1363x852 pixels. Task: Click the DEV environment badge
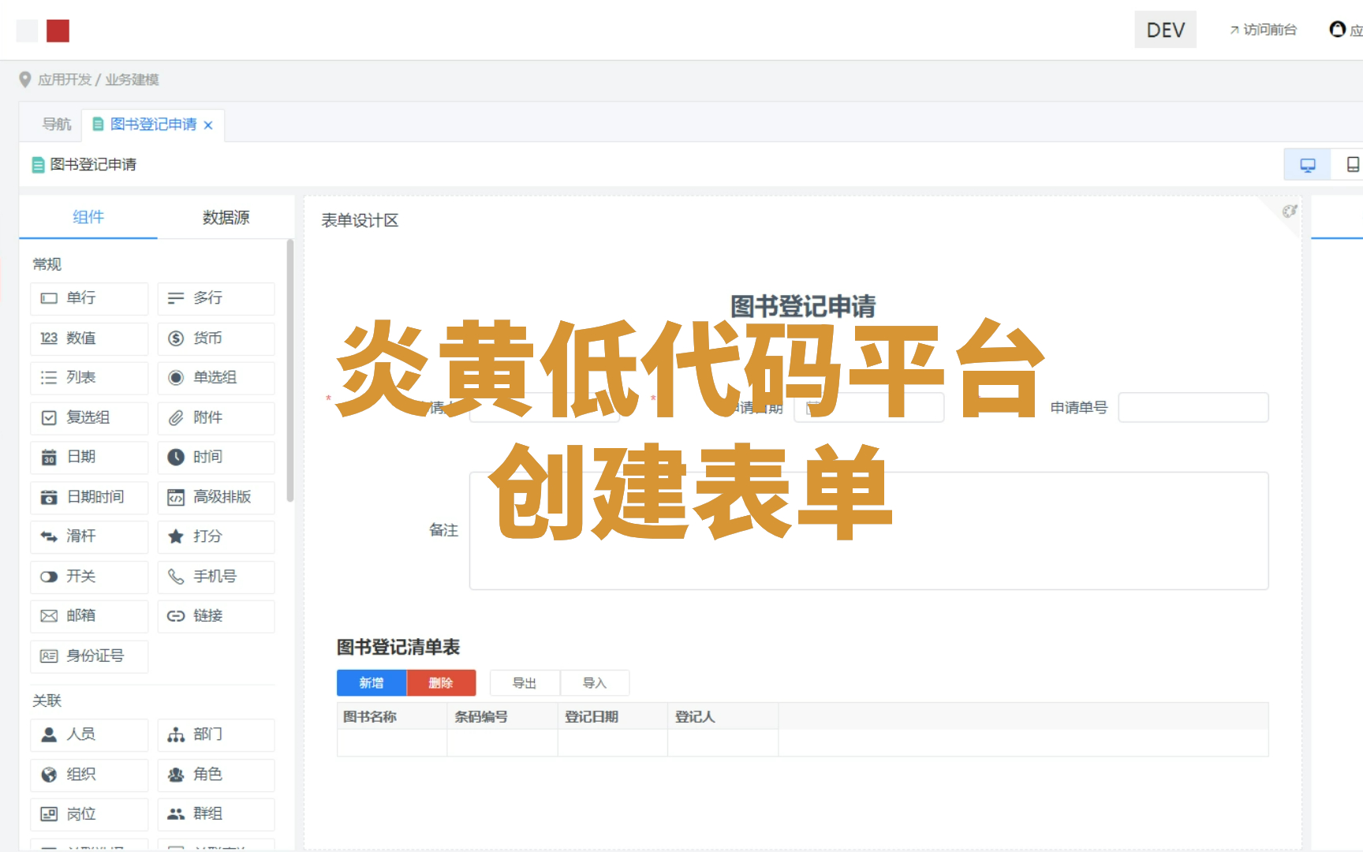point(1165,30)
